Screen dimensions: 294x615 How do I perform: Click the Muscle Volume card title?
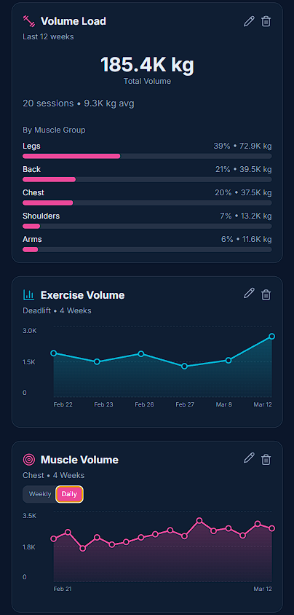[79, 460]
